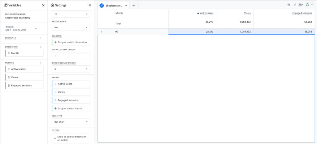Select Engaged sessions chip under Values
Image resolution: width=317 pixels, height=144 pixels.
71,100
